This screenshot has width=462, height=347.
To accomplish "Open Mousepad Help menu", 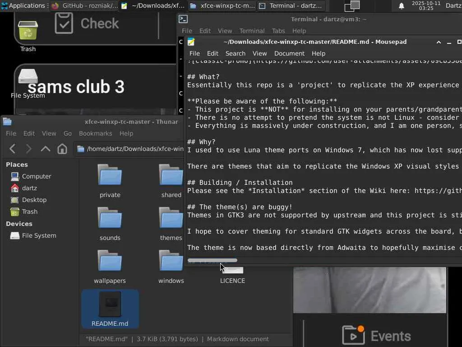I will tap(319, 53).
